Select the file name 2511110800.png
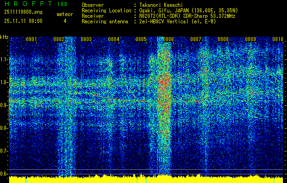 click(x=23, y=12)
